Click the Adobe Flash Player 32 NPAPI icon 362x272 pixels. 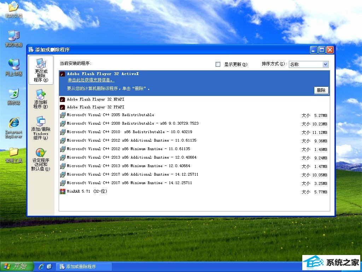62,100
